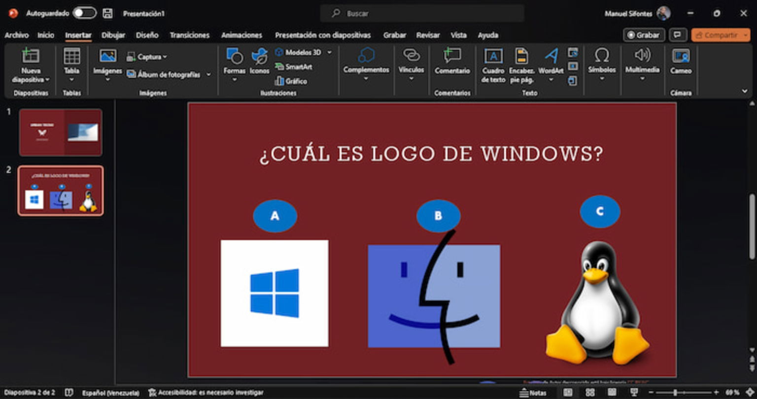This screenshot has height=399, width=757.
Task: Click the Álbum de fotografías icon
Action: (x=131, y=74)
